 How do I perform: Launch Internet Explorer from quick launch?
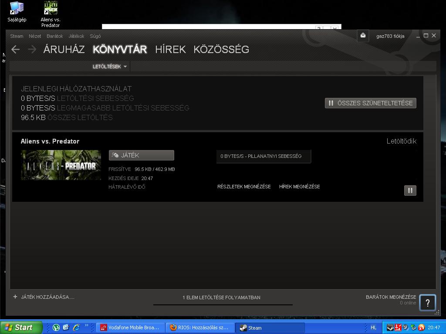coord(76,327)
